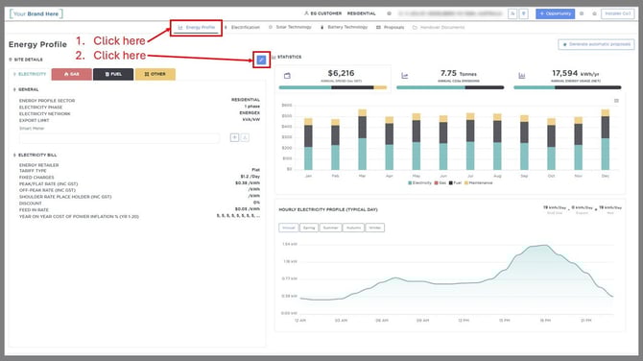Click the blue pencil edit icon
This screenshot has height=361, width=643.
[261, 60]
